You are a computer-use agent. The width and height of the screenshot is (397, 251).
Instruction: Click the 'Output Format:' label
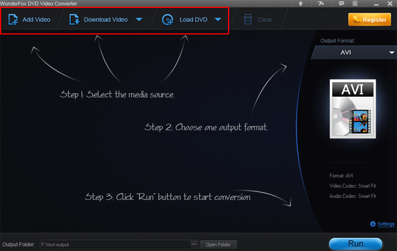(338, 41)
